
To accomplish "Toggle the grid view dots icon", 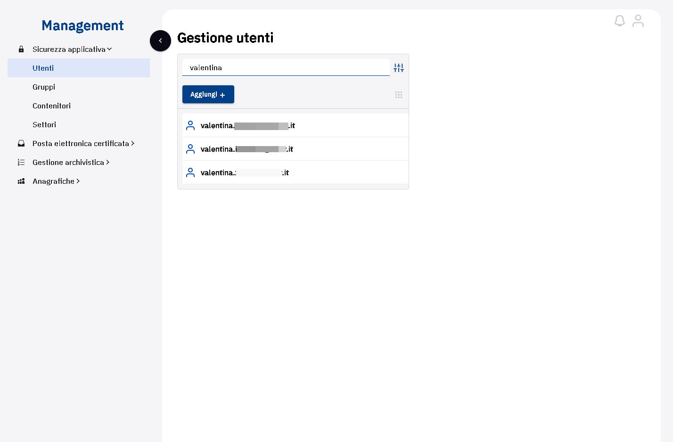I will click(x=399, y=95).
